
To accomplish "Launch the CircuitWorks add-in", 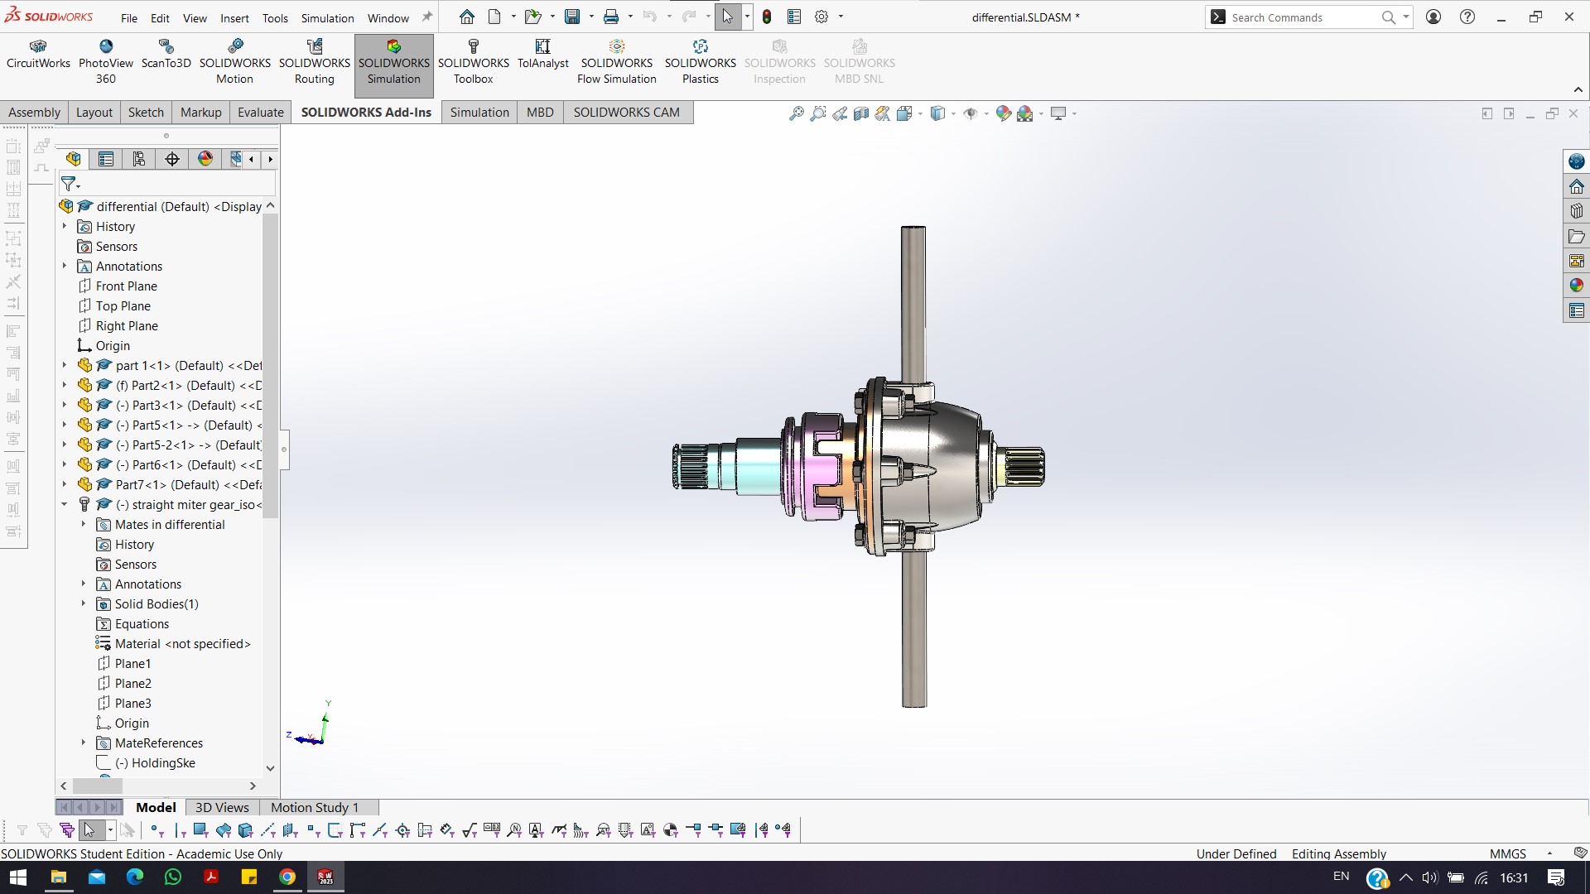I will point(38,55).
